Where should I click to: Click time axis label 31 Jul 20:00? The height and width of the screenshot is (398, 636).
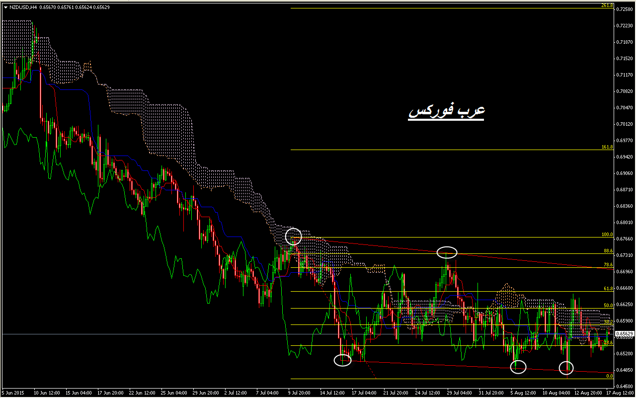(492, 393)
